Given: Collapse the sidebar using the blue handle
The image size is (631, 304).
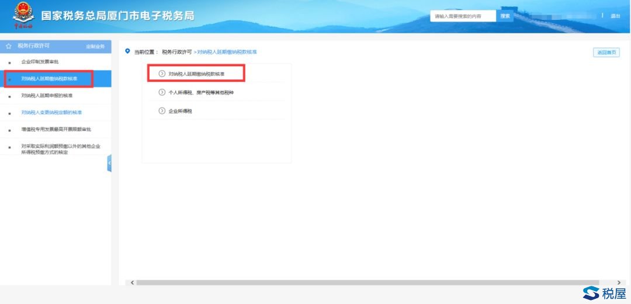Looking at the screenshot, I should 109,163.
